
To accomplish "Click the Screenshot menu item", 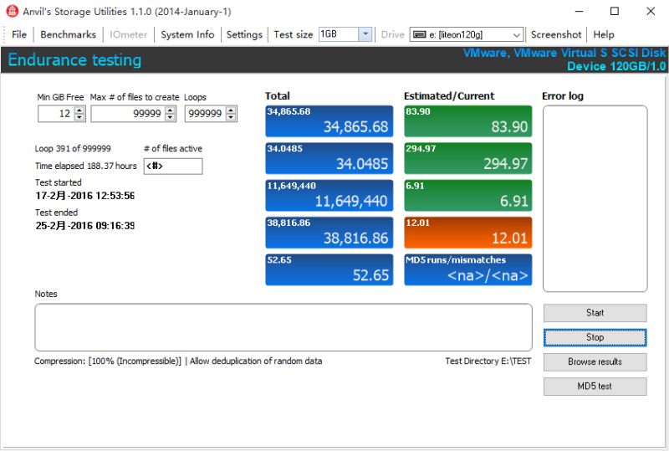I will coord(556,34).
